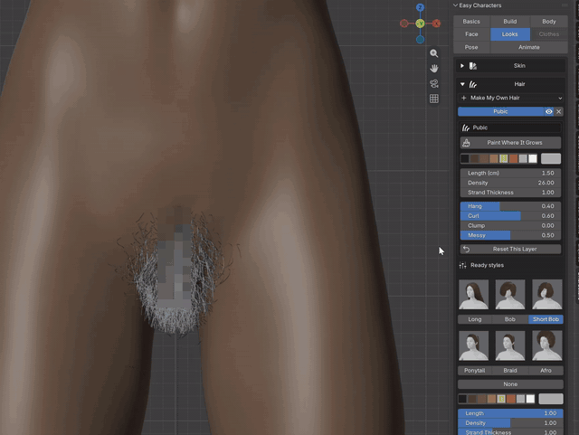This screenshot has height=435, width=579.
Task: Click the None style button
Action: coord(510,384)
